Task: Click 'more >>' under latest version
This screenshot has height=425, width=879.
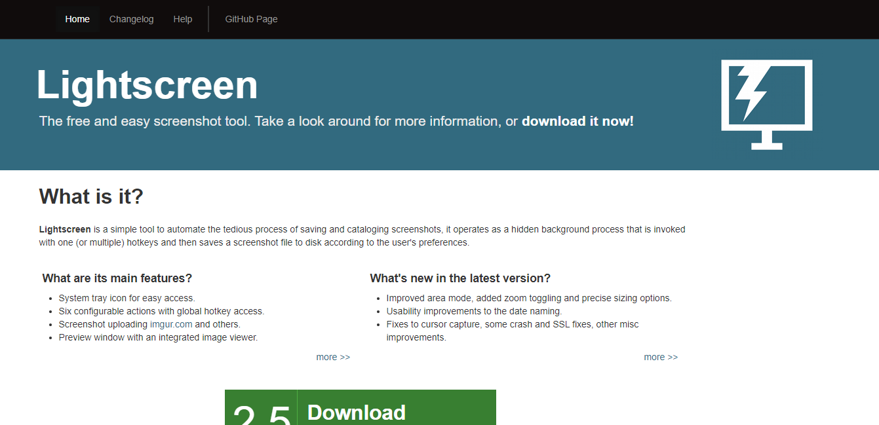Action: (661, 357)
